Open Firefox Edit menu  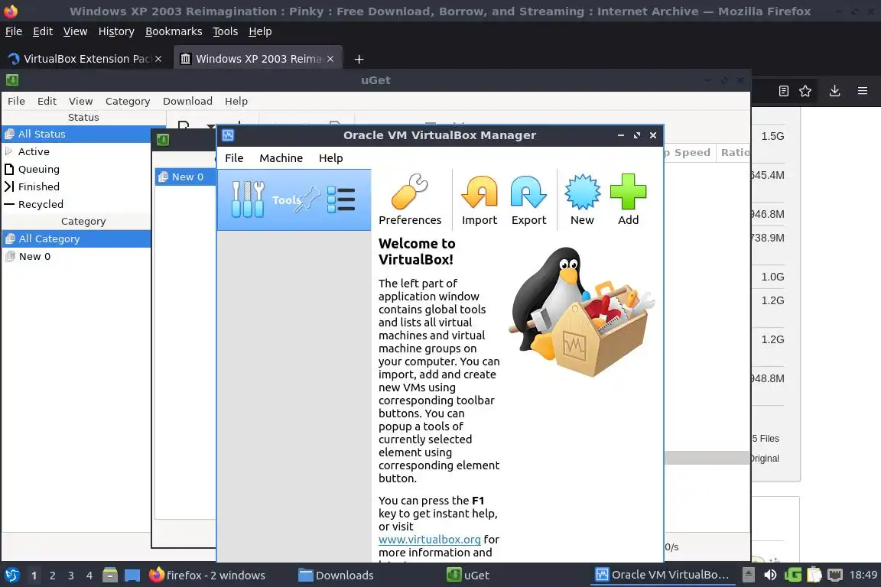pyautogui.click(x=43, y=31)
